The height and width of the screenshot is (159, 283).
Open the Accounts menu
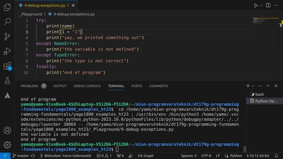point(7,130)
